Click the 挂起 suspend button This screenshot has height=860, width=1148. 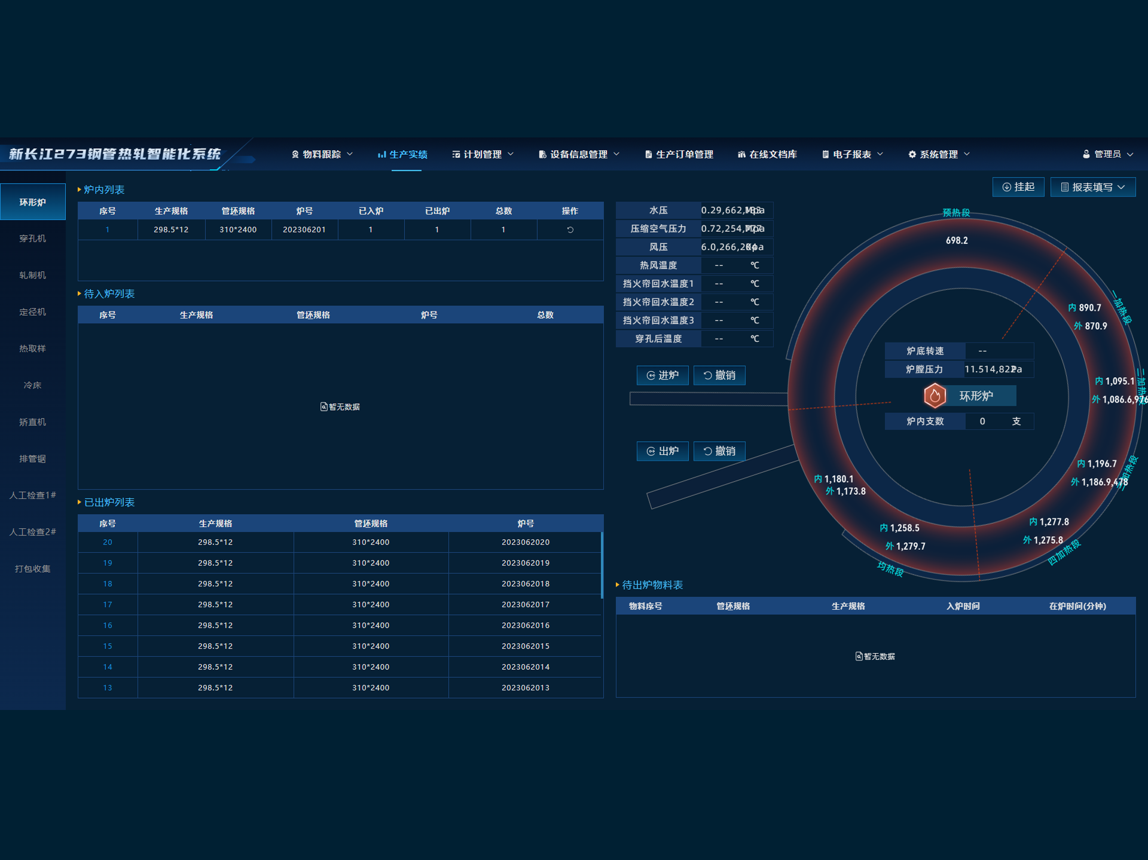(x=1018, y=187)
